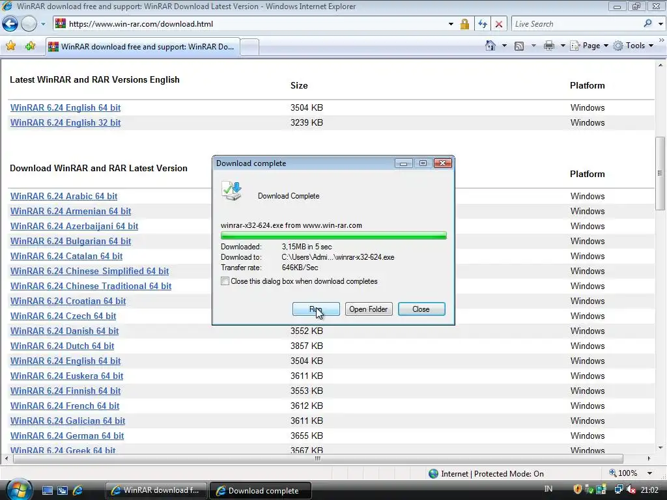Check 'Close this dialog box when download completes'
The image size is (667, 500).
225,281
